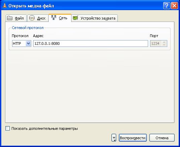The height and width of the screenshot is (147, 180).
Task: Click the Воспроизвести button
Action: click(133, 138)
